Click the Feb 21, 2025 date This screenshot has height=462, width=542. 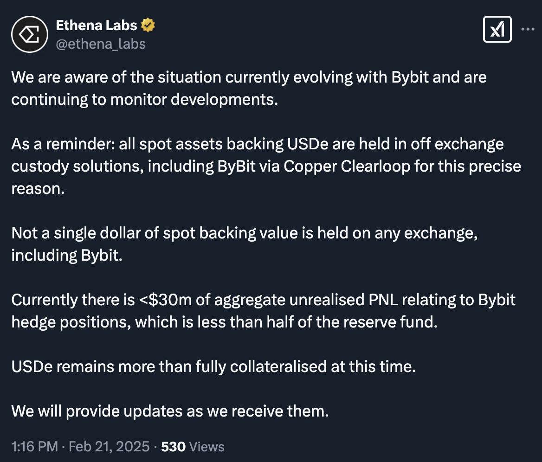click(109, 447)
